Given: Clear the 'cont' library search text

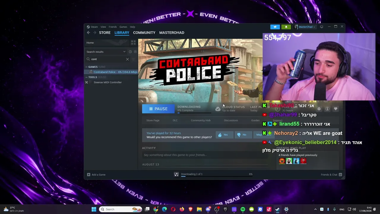Looking at the screenshot, I should (127, 59).
